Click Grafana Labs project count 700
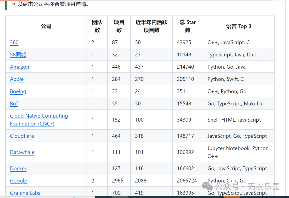This screenshot has height=198, width=289. click(116, 193)
